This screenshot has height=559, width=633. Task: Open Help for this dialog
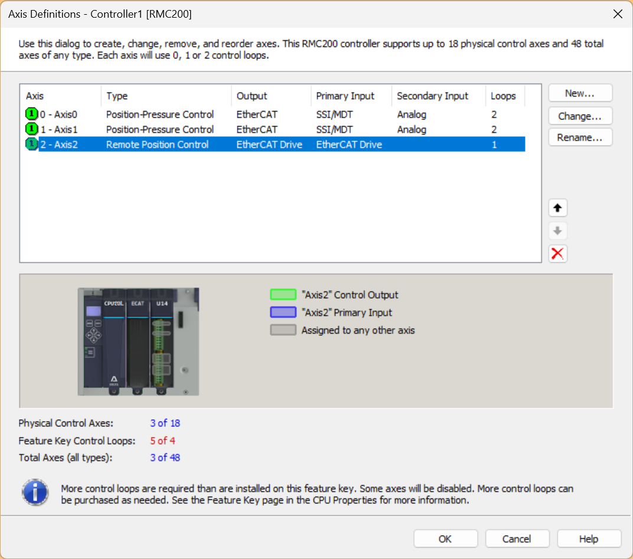coord(589,539)
